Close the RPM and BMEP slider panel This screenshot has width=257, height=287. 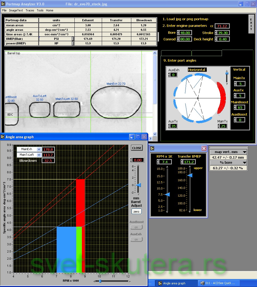point(204,148)
